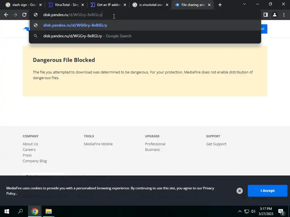This screenshot has width=290, height=217.
Task: Reload the current page
Action: (x=24, y=15)
